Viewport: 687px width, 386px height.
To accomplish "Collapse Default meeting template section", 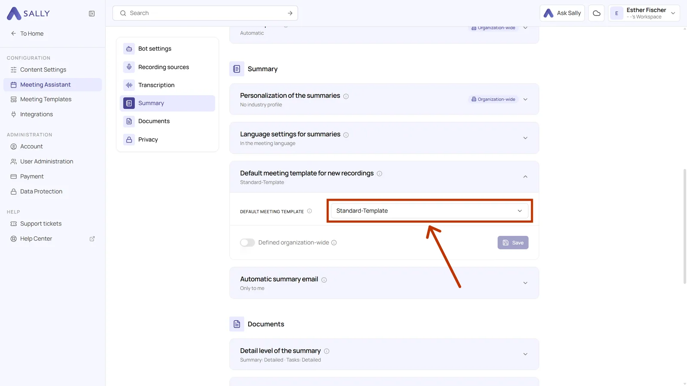I will pos(525,177).
